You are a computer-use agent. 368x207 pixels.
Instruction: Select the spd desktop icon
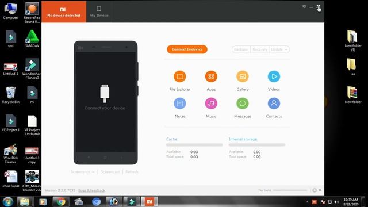10,39
